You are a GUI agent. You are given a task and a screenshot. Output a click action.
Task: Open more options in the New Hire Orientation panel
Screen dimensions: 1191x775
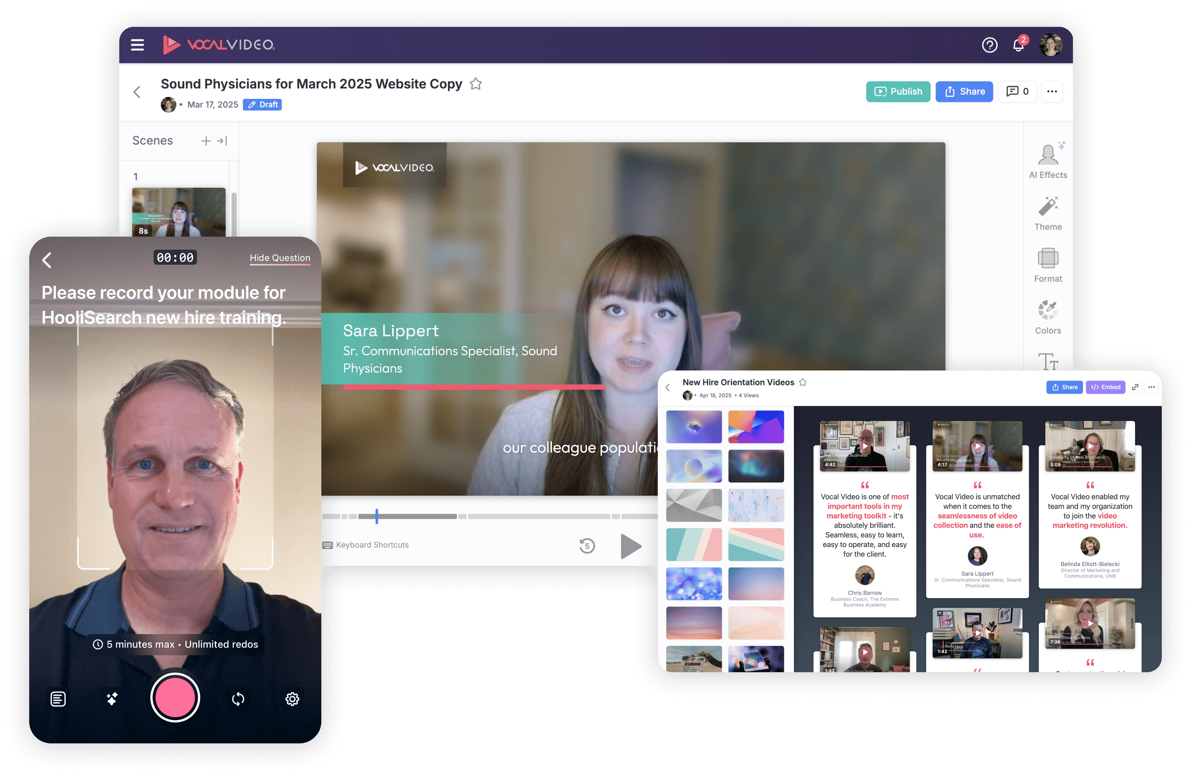(1151, 387)
